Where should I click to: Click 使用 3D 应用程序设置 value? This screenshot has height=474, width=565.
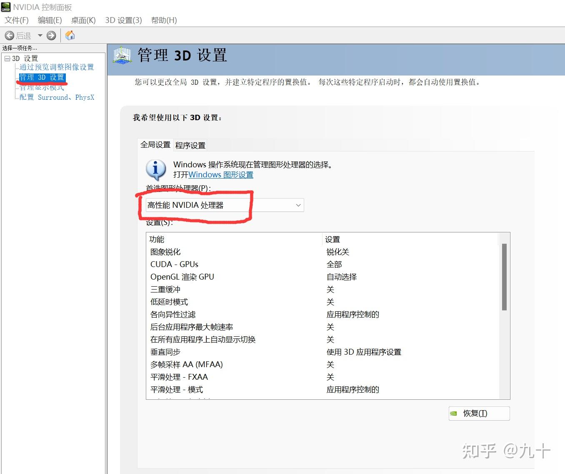click(x=364, y=352)
